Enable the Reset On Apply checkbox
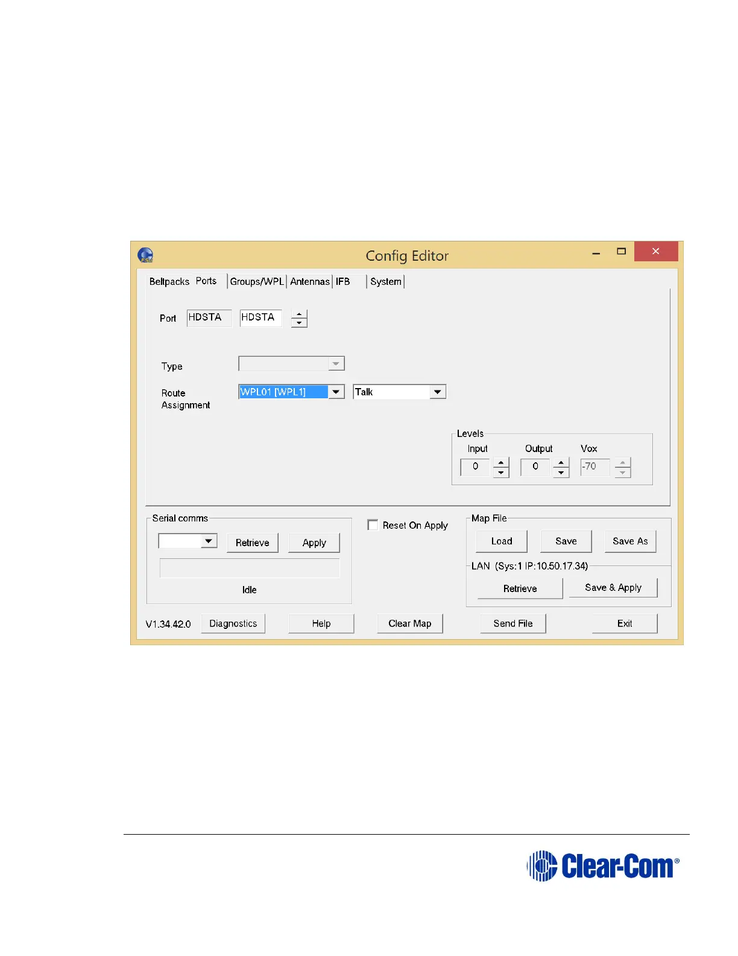Viewport: 738px width, 956px height. (373, 525)
